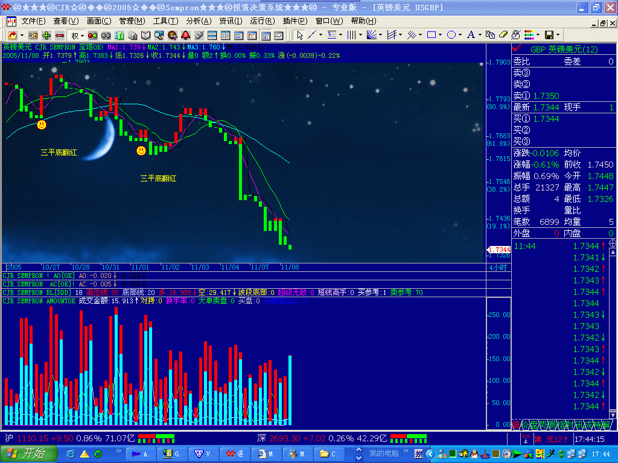Viewport: 618px width, 463px height.
Task: Select the vertical parallel lines tool
Action: (x=351, y=35)
